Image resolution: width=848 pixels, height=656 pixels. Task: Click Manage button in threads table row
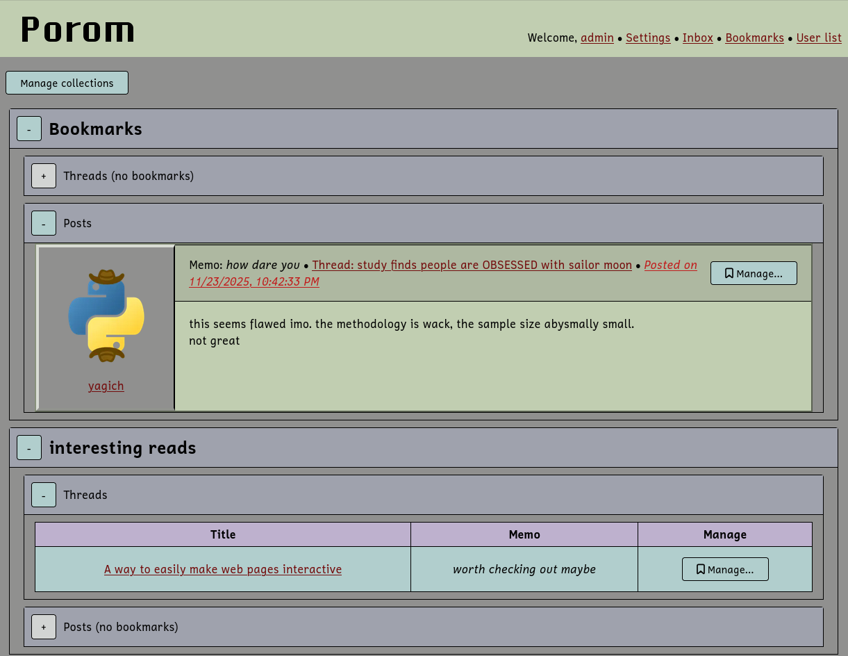click(x=725, y=570)
